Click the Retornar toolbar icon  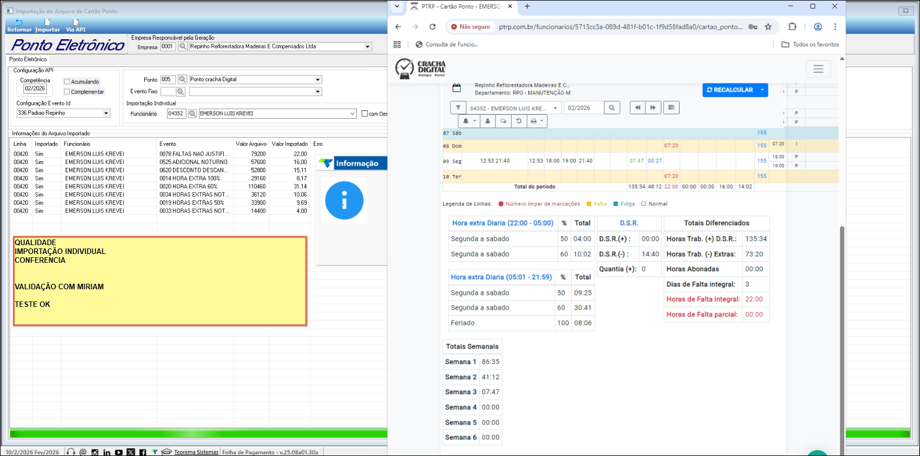(19, 23)
